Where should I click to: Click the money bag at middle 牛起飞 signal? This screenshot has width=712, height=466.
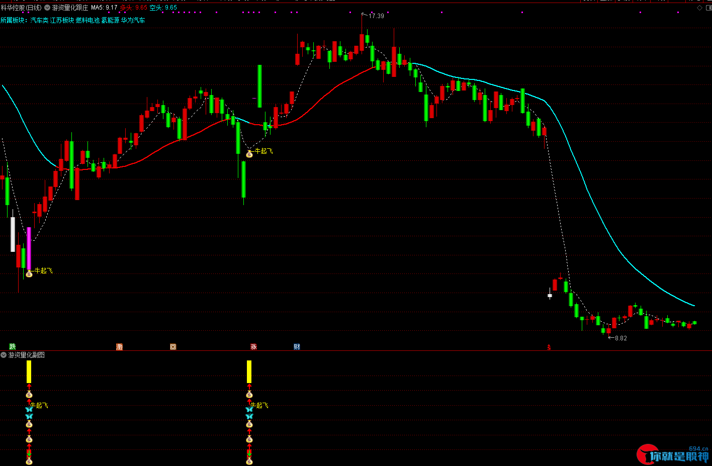249,154
